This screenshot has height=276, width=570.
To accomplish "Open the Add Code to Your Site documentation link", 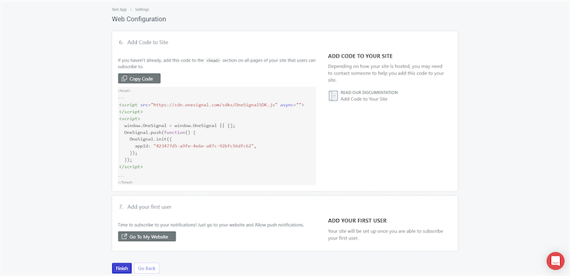I will coord(364,99).
